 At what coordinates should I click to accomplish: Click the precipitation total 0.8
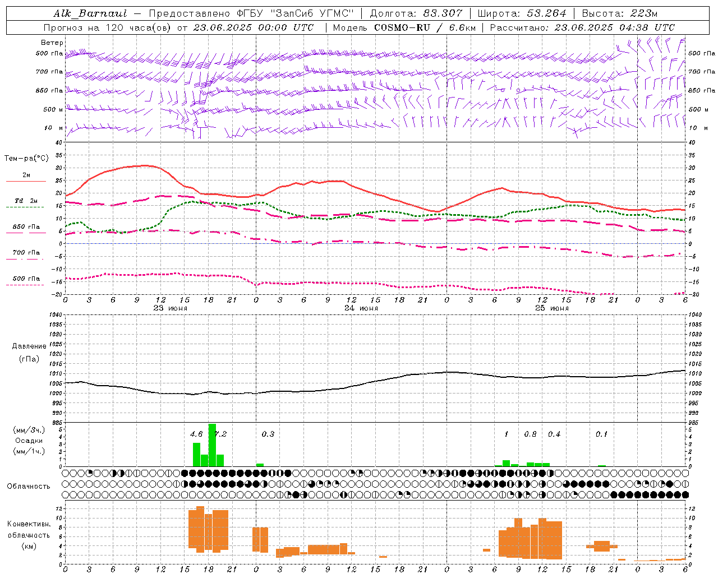[x=530, y=434]
